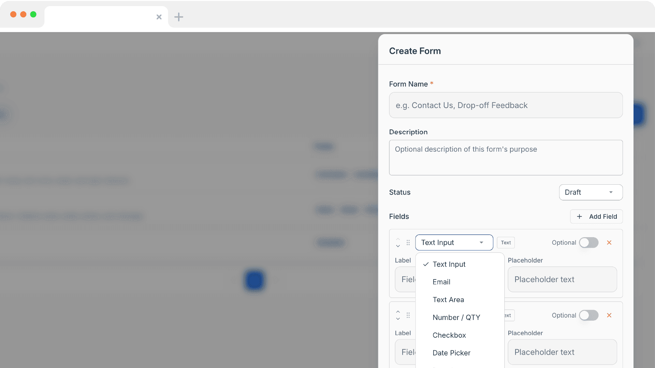Image resolution: width=655 pixels, height=368 pixels.
Task: Open a new browser tab with plus icon
Action: click(x=178, y=17)
